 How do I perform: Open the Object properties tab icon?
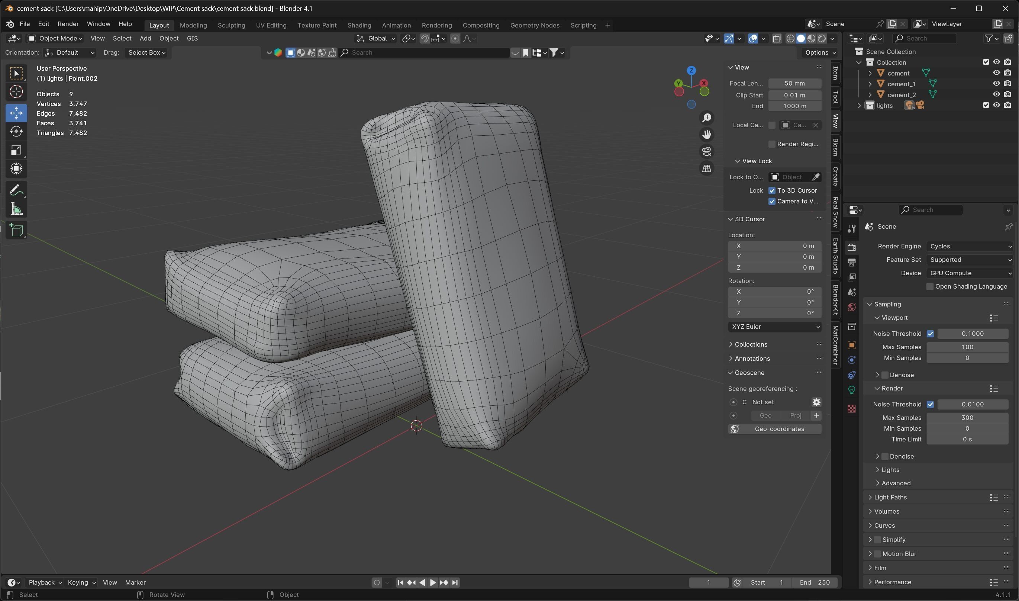pyautogui.click(x=851, y=345)
